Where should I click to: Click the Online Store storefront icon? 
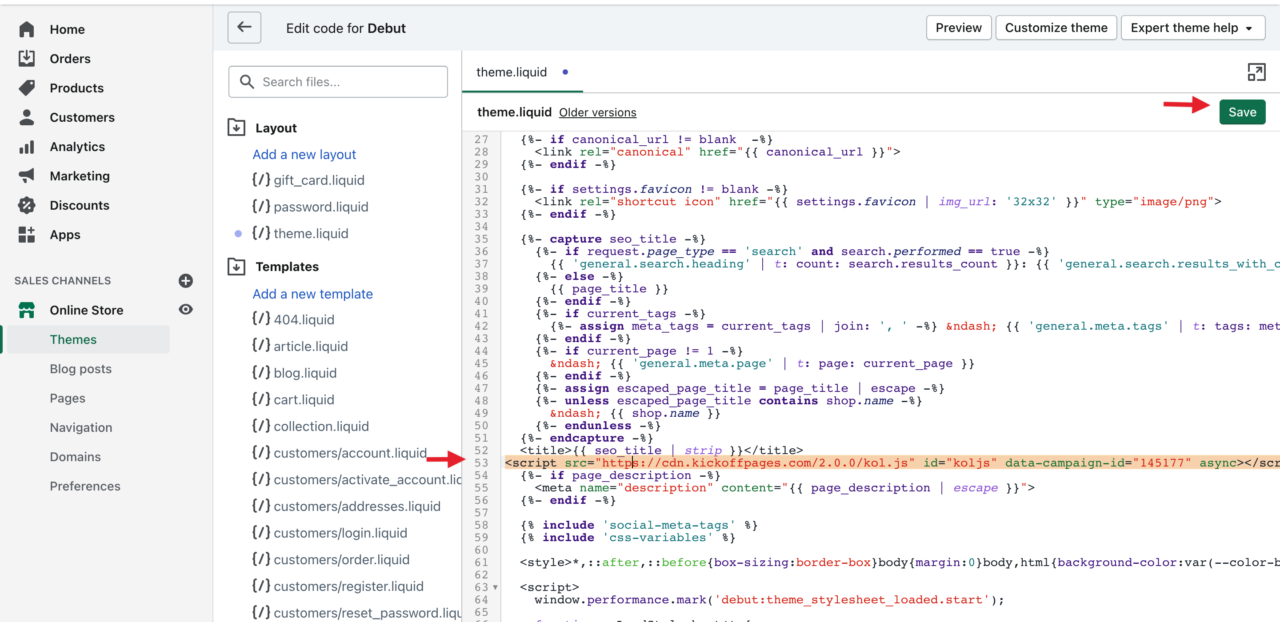(26, 310)
